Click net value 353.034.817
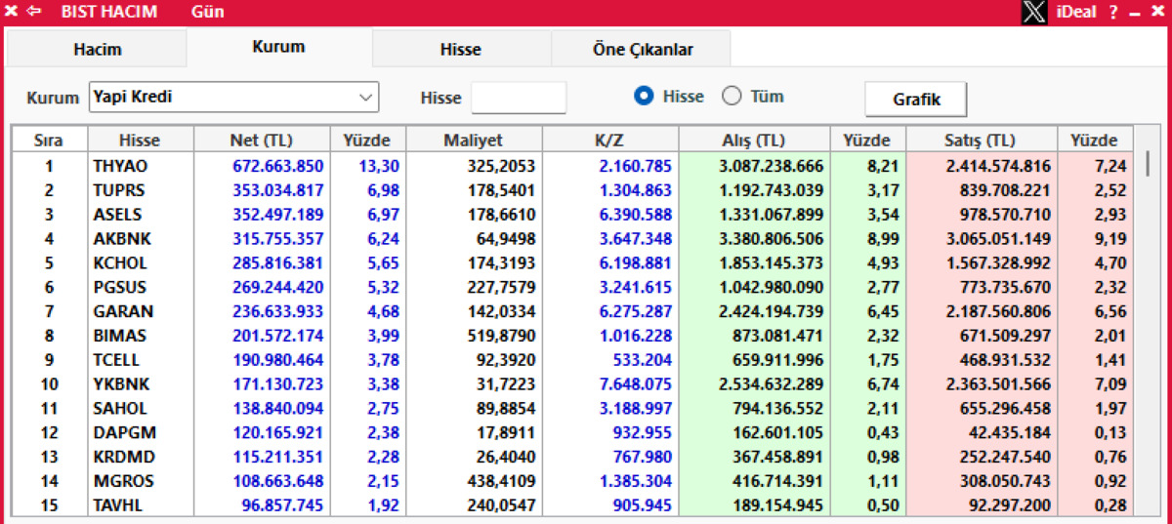The height and width of the screenshot is (524, 1172). (277, 190)
